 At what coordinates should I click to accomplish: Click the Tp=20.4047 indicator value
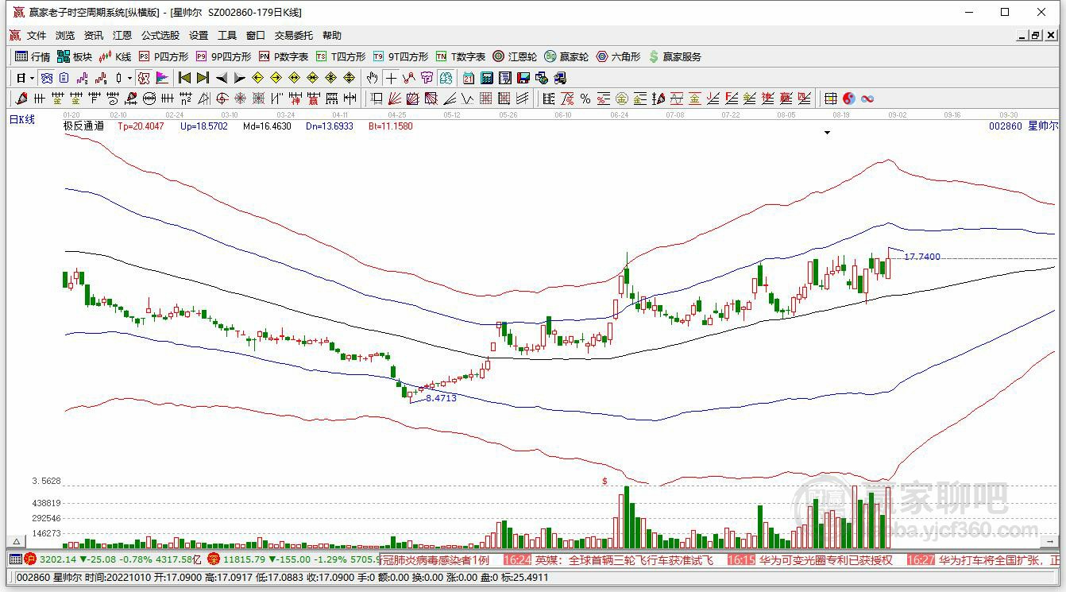click(141, 126)
